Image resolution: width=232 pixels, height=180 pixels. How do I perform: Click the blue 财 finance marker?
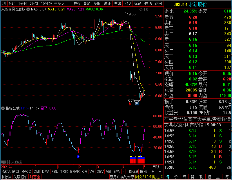(x=136, y=103)
